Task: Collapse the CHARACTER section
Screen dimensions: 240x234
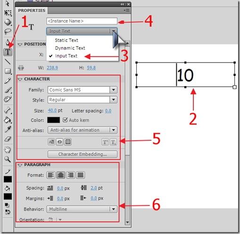Action: click(x=20, y=79)
